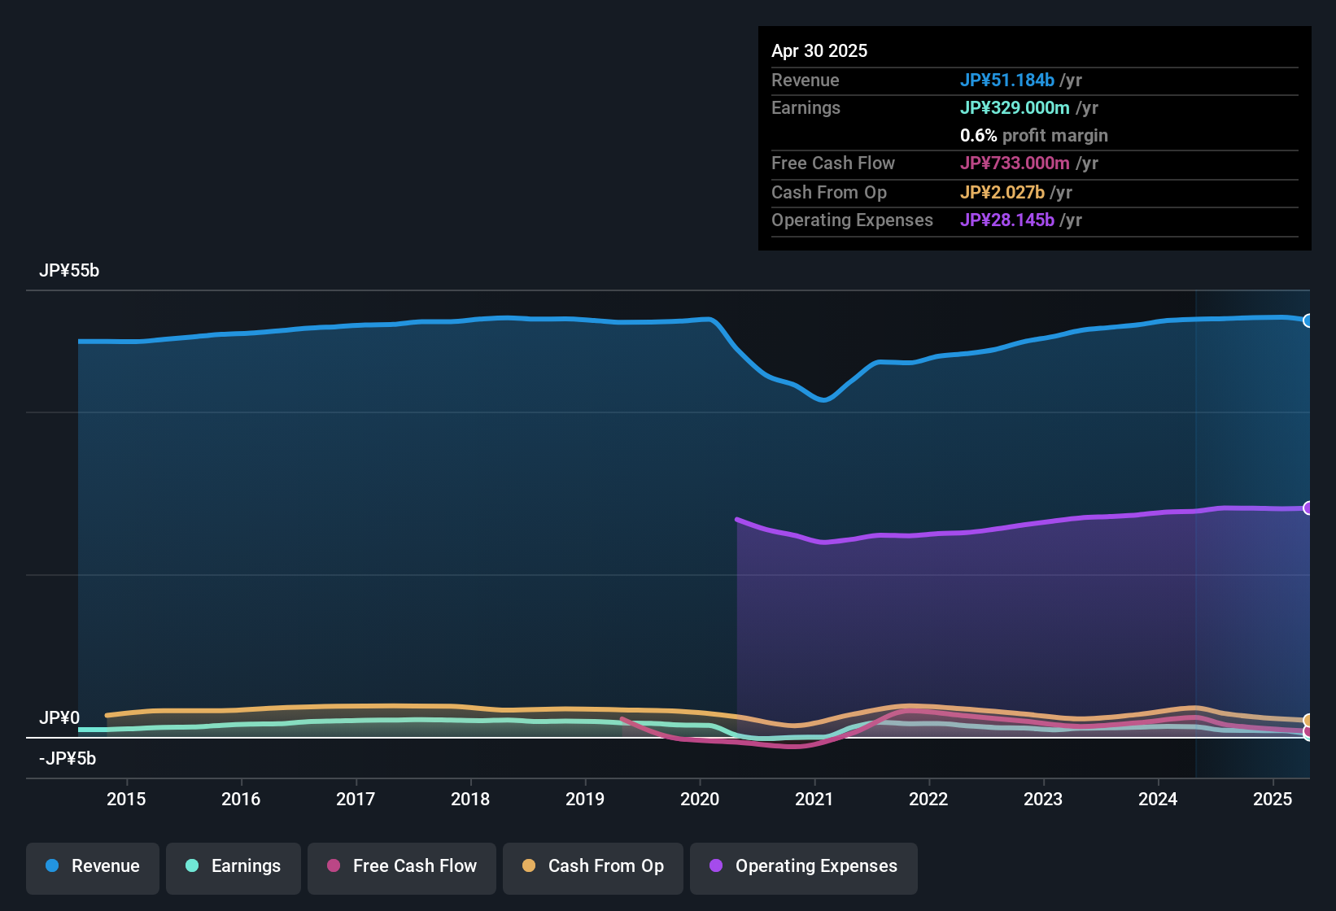Click the JP¥2.027b cash from op value
The width and height of the screenshot is (1336, 911).
point(1002,192)
